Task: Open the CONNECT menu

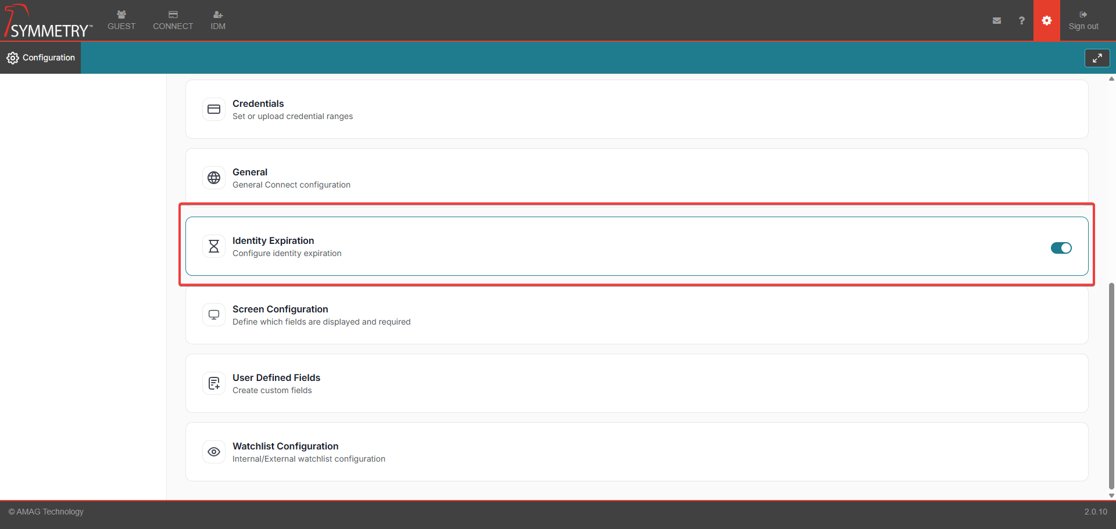Action: point(173,20)
